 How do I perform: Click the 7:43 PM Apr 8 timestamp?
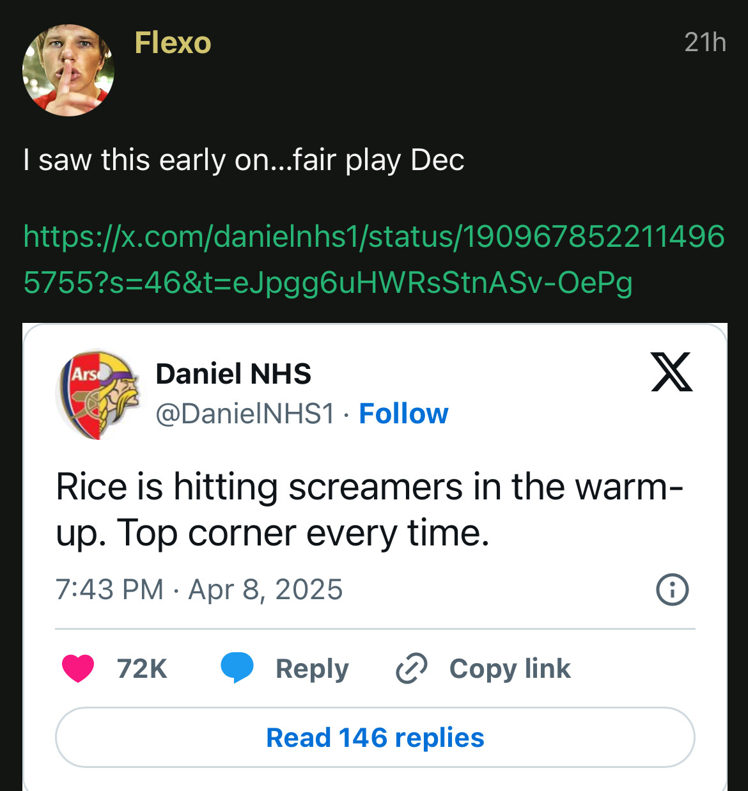pyautogui.click(x=199, y=590)
